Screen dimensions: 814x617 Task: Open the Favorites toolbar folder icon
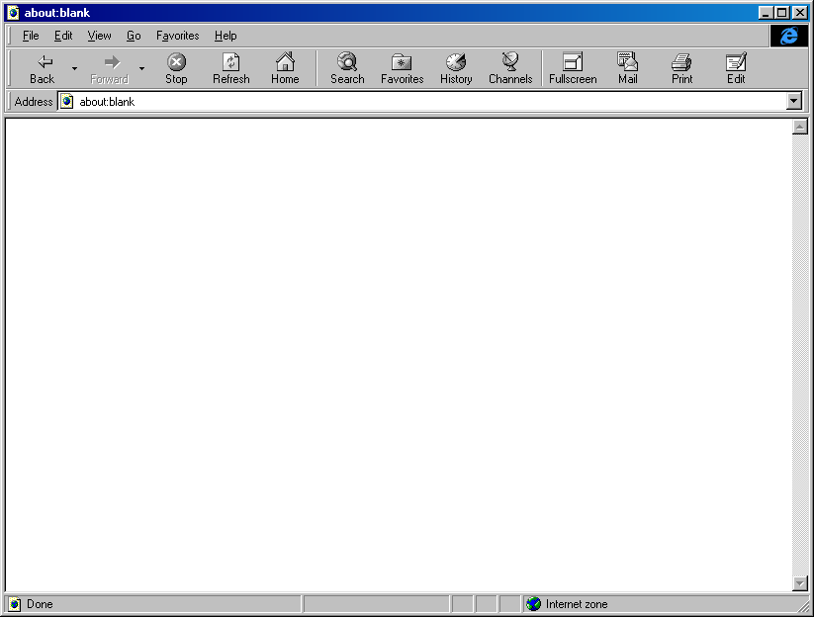pos(402,61)
